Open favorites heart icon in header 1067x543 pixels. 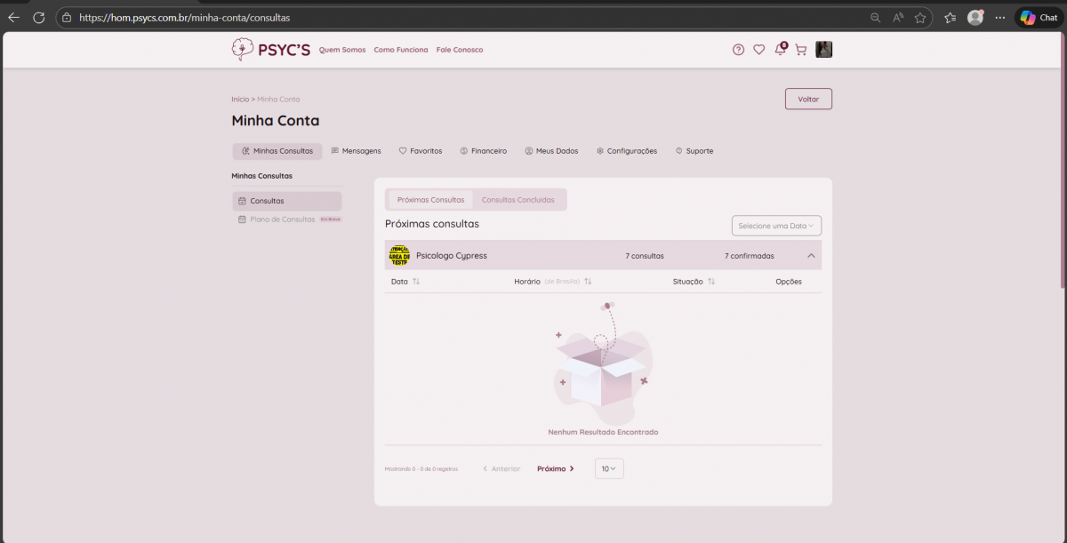click(758, 50)
